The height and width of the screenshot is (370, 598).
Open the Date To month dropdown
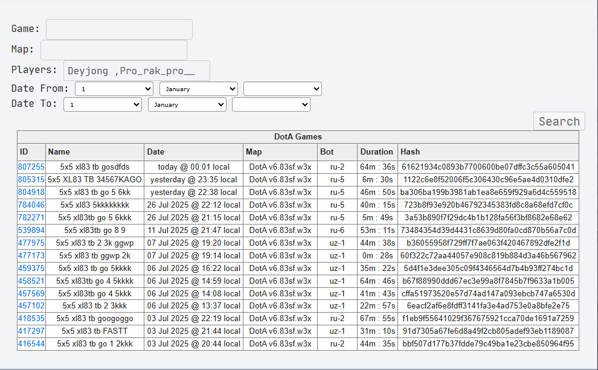187,104
